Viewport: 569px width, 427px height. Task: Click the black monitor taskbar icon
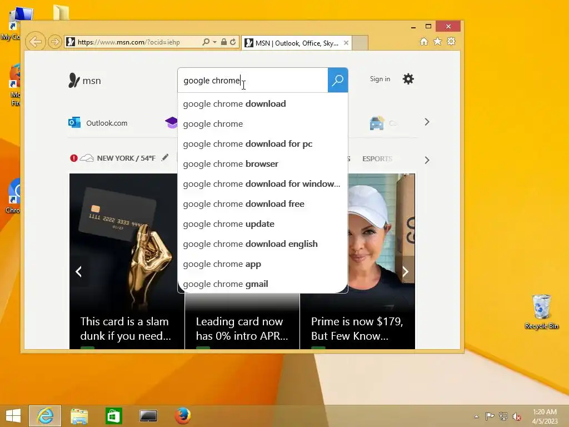coord(148,416)
